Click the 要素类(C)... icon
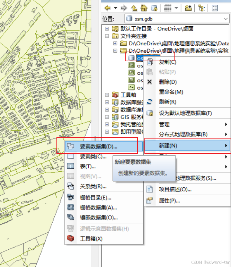 click(70, 156)
